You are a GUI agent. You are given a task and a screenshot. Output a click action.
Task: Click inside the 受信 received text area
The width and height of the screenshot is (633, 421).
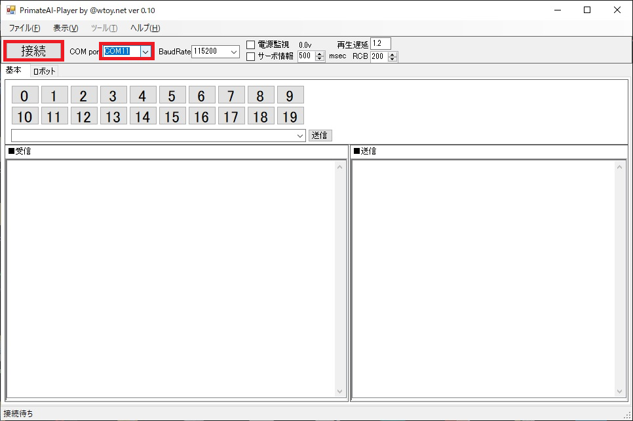click(171, 278)
